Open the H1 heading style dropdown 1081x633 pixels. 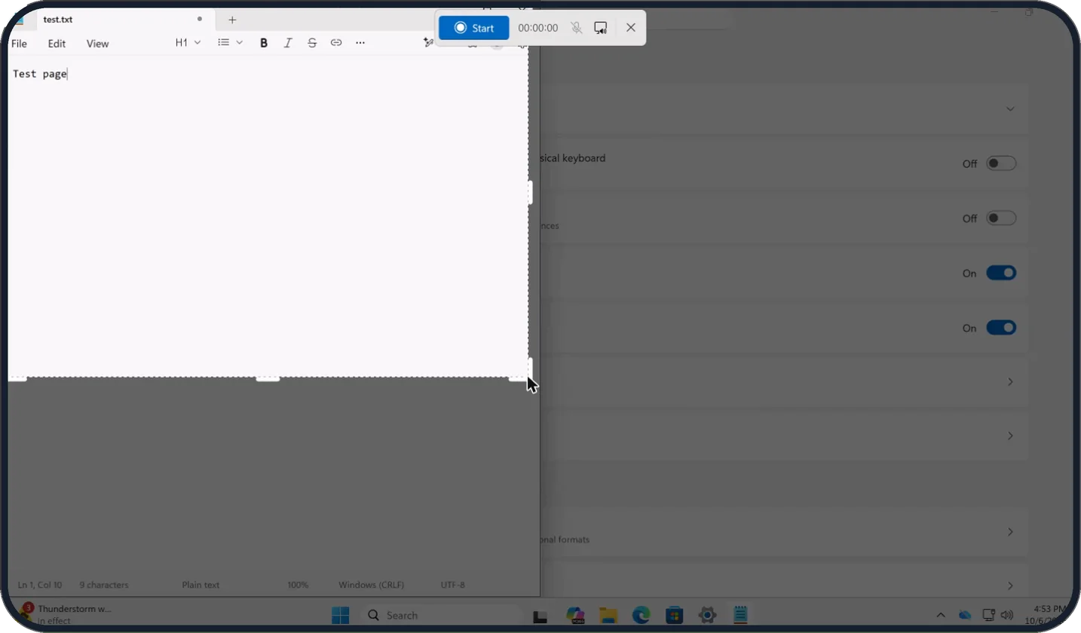coord(188,43)
